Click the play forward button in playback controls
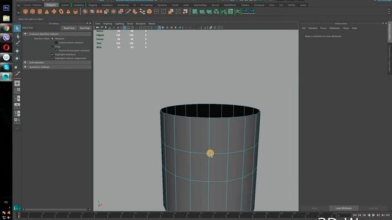The image size is (392, 220). pyautogui.click(x=374, y=215)
